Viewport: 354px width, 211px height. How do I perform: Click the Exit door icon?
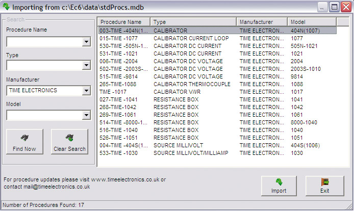324,181
